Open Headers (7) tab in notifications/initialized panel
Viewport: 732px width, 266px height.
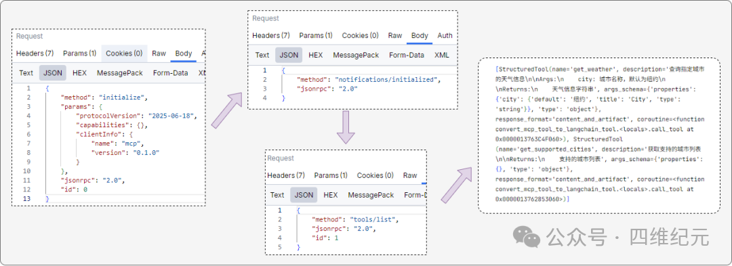[x=271, y=35]
